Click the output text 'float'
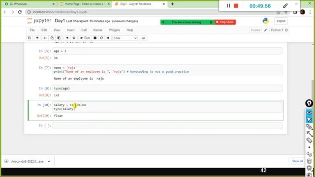The height and width of the screenshot is (177, 315). tap(58, 116)
